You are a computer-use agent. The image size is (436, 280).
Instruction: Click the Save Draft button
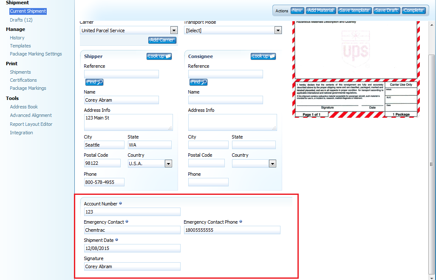386,10
